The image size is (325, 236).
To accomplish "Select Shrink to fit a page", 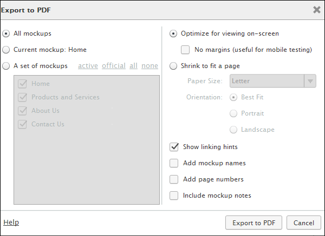I will [x=173, y=66].
